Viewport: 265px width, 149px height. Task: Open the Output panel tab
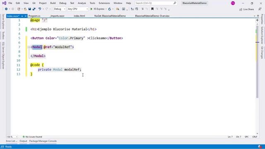pyautogui.click(x=23, y=141)
